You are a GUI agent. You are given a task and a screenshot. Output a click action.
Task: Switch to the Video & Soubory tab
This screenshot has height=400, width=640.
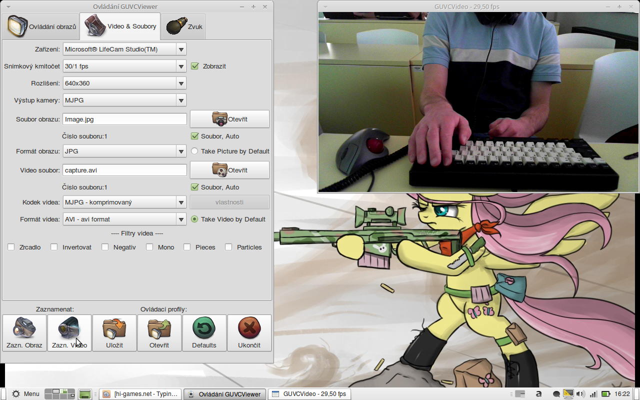120,26
